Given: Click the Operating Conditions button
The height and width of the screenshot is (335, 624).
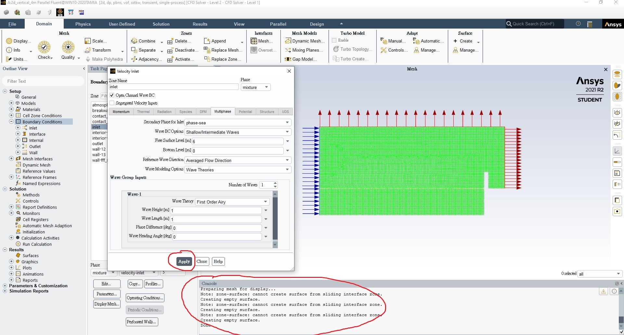Looking at the screenshot, I should [145, 298].
